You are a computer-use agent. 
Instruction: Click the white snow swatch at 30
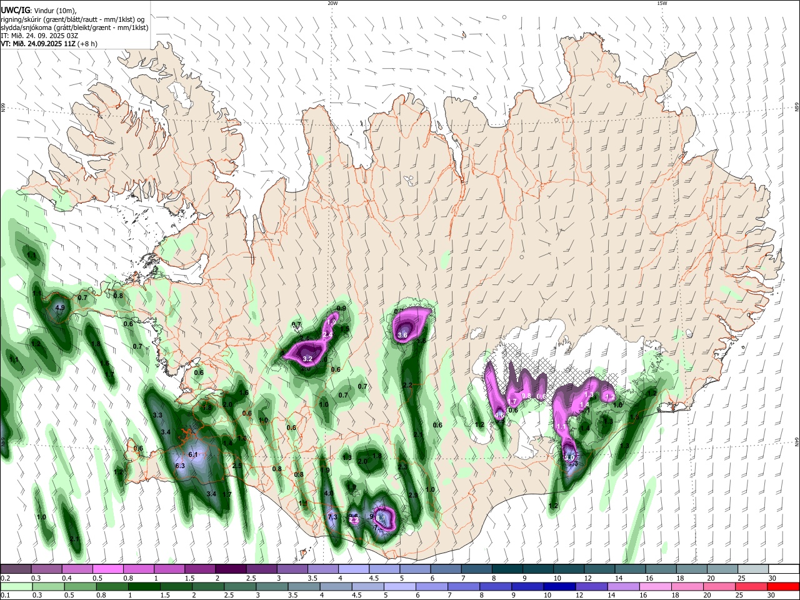(784, 569)
